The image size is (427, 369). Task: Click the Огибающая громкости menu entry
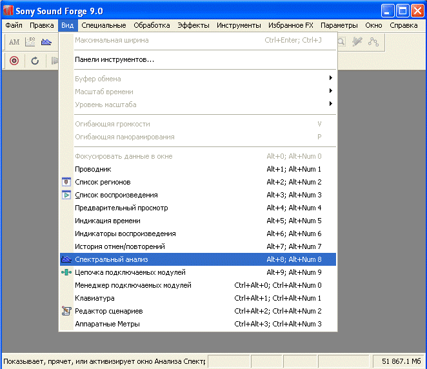click(x=198, y=124)
